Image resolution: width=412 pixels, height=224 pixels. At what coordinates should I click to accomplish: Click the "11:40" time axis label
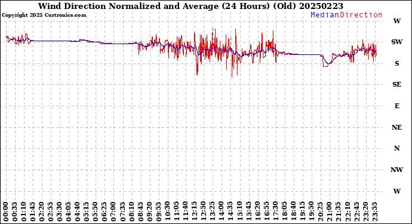186,211
